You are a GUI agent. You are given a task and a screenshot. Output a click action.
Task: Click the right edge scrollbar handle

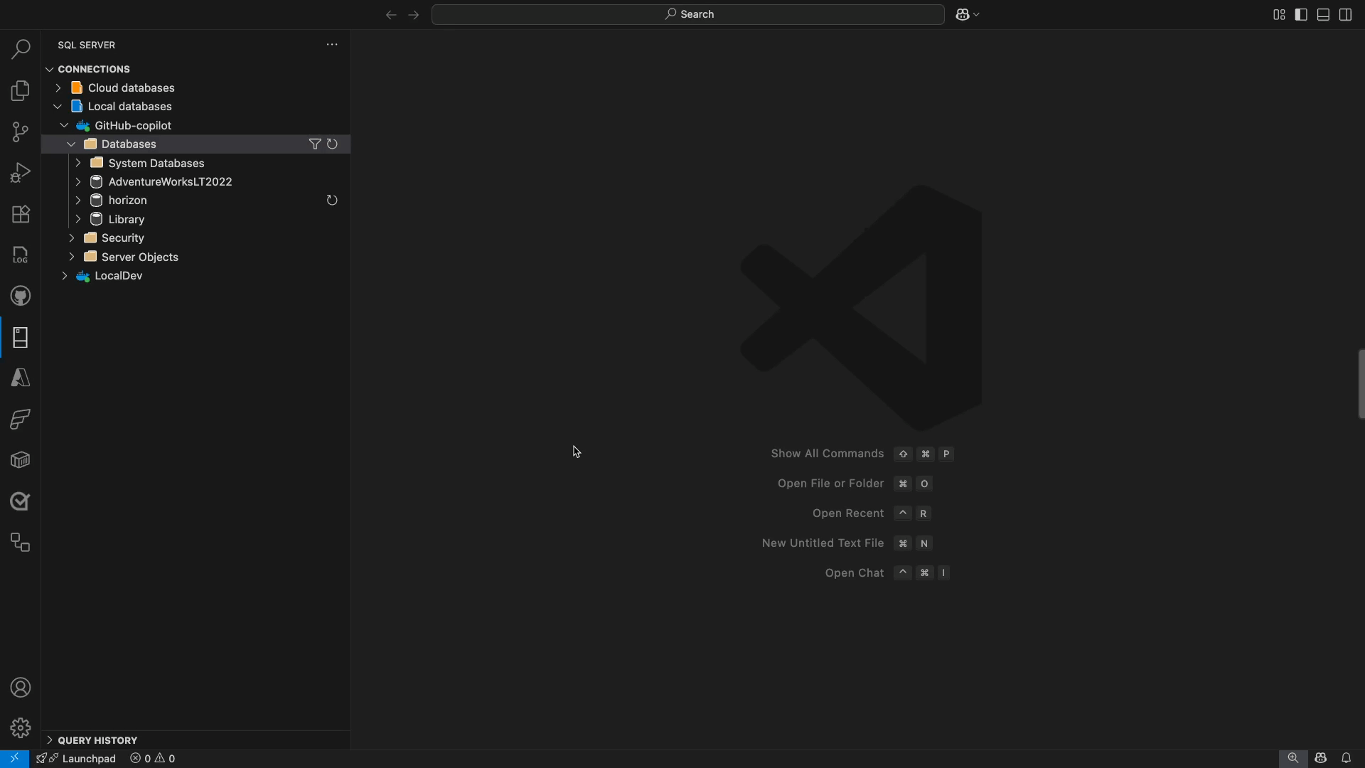click(1361, 384)
